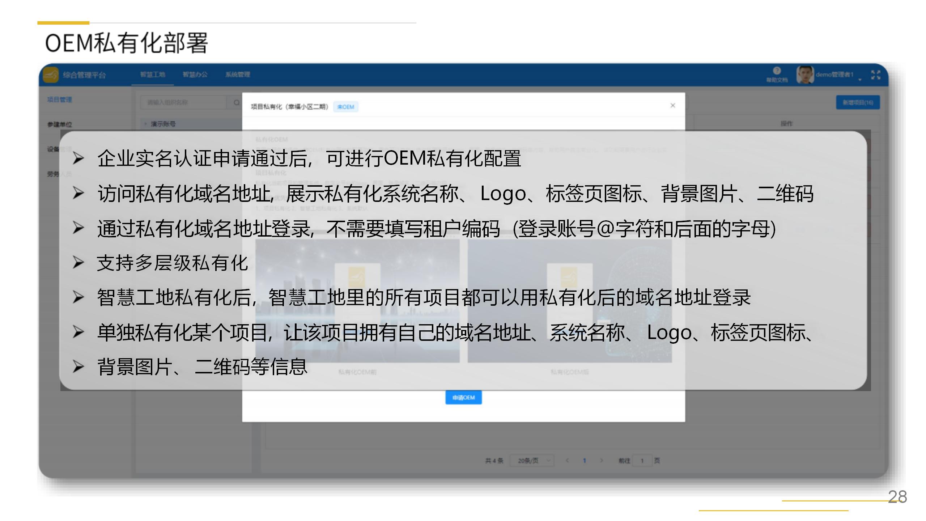Viewport: 926px width, 521px height.
Task: Toggle fullscreen with the expand icon
Action: [876, 75]
